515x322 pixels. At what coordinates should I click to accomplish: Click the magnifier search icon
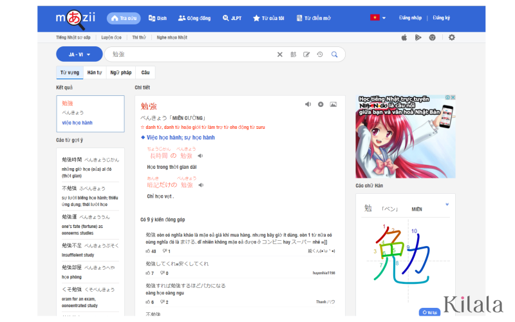[334, 55]
